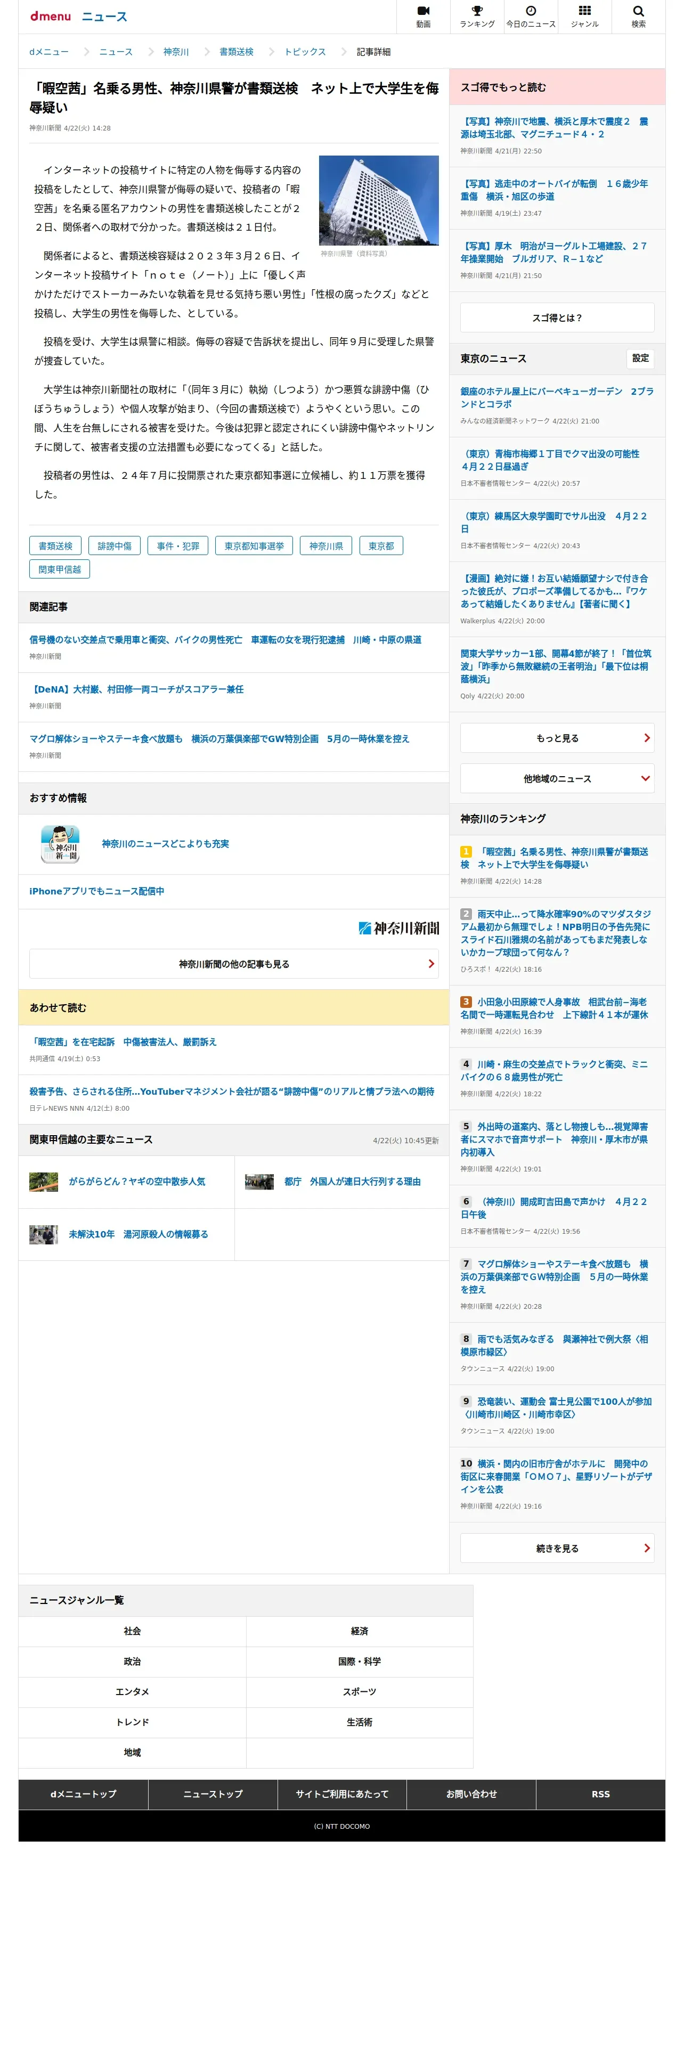Click the 神奈川新聞 publisher logo
This screenshot has width=684, height=2052.
click(399, 928)
